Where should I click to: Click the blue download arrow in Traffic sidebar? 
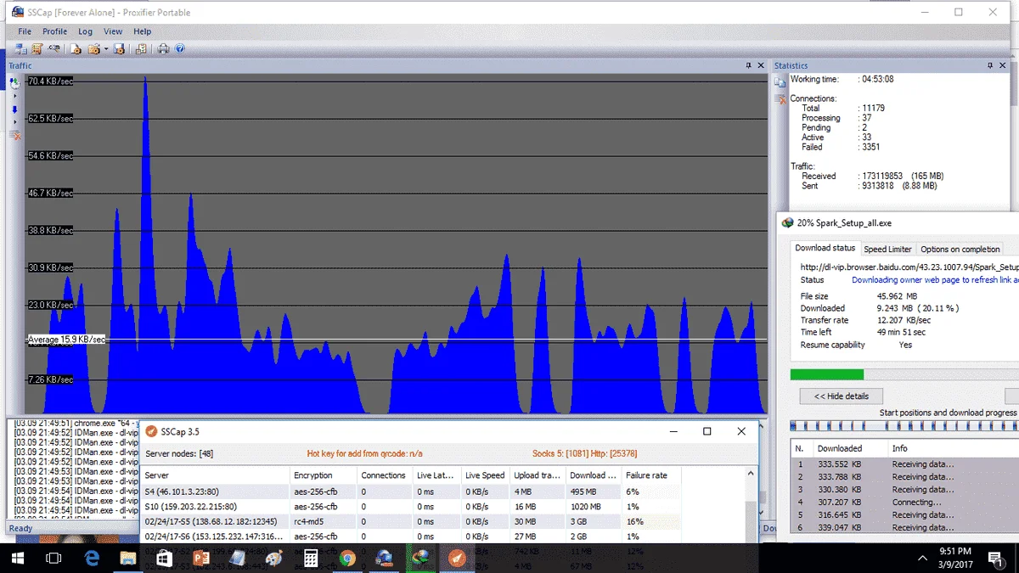coord(14,110)
